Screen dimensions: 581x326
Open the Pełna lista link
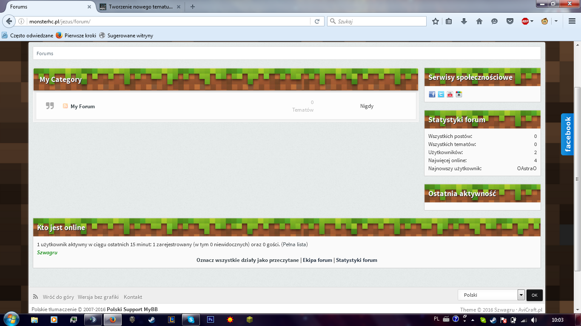point(294,244)
